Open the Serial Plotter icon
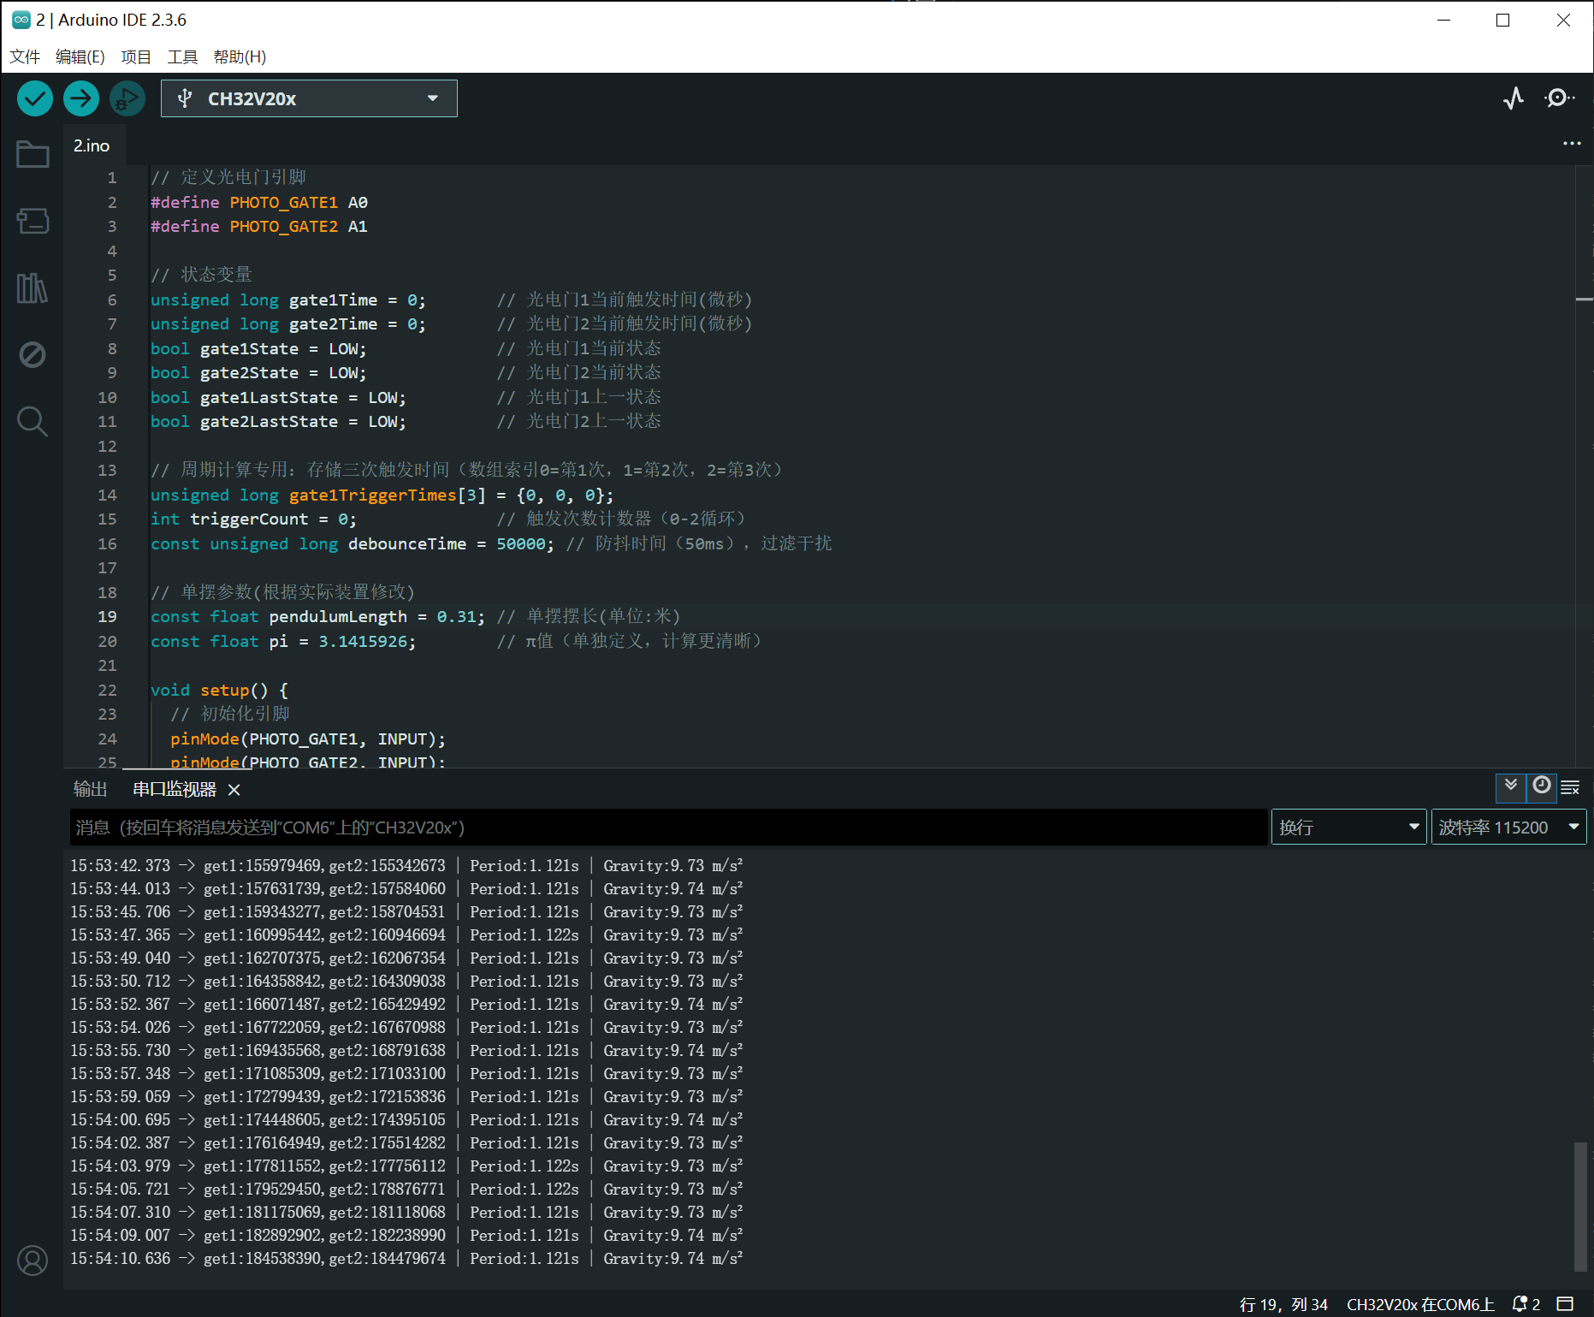This screenshot has height=1317, width=1594. 1514,98
